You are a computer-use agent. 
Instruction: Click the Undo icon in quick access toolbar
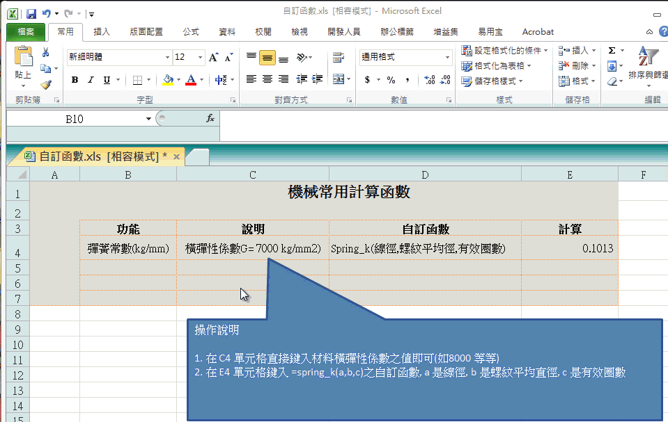tap(46, 14)
